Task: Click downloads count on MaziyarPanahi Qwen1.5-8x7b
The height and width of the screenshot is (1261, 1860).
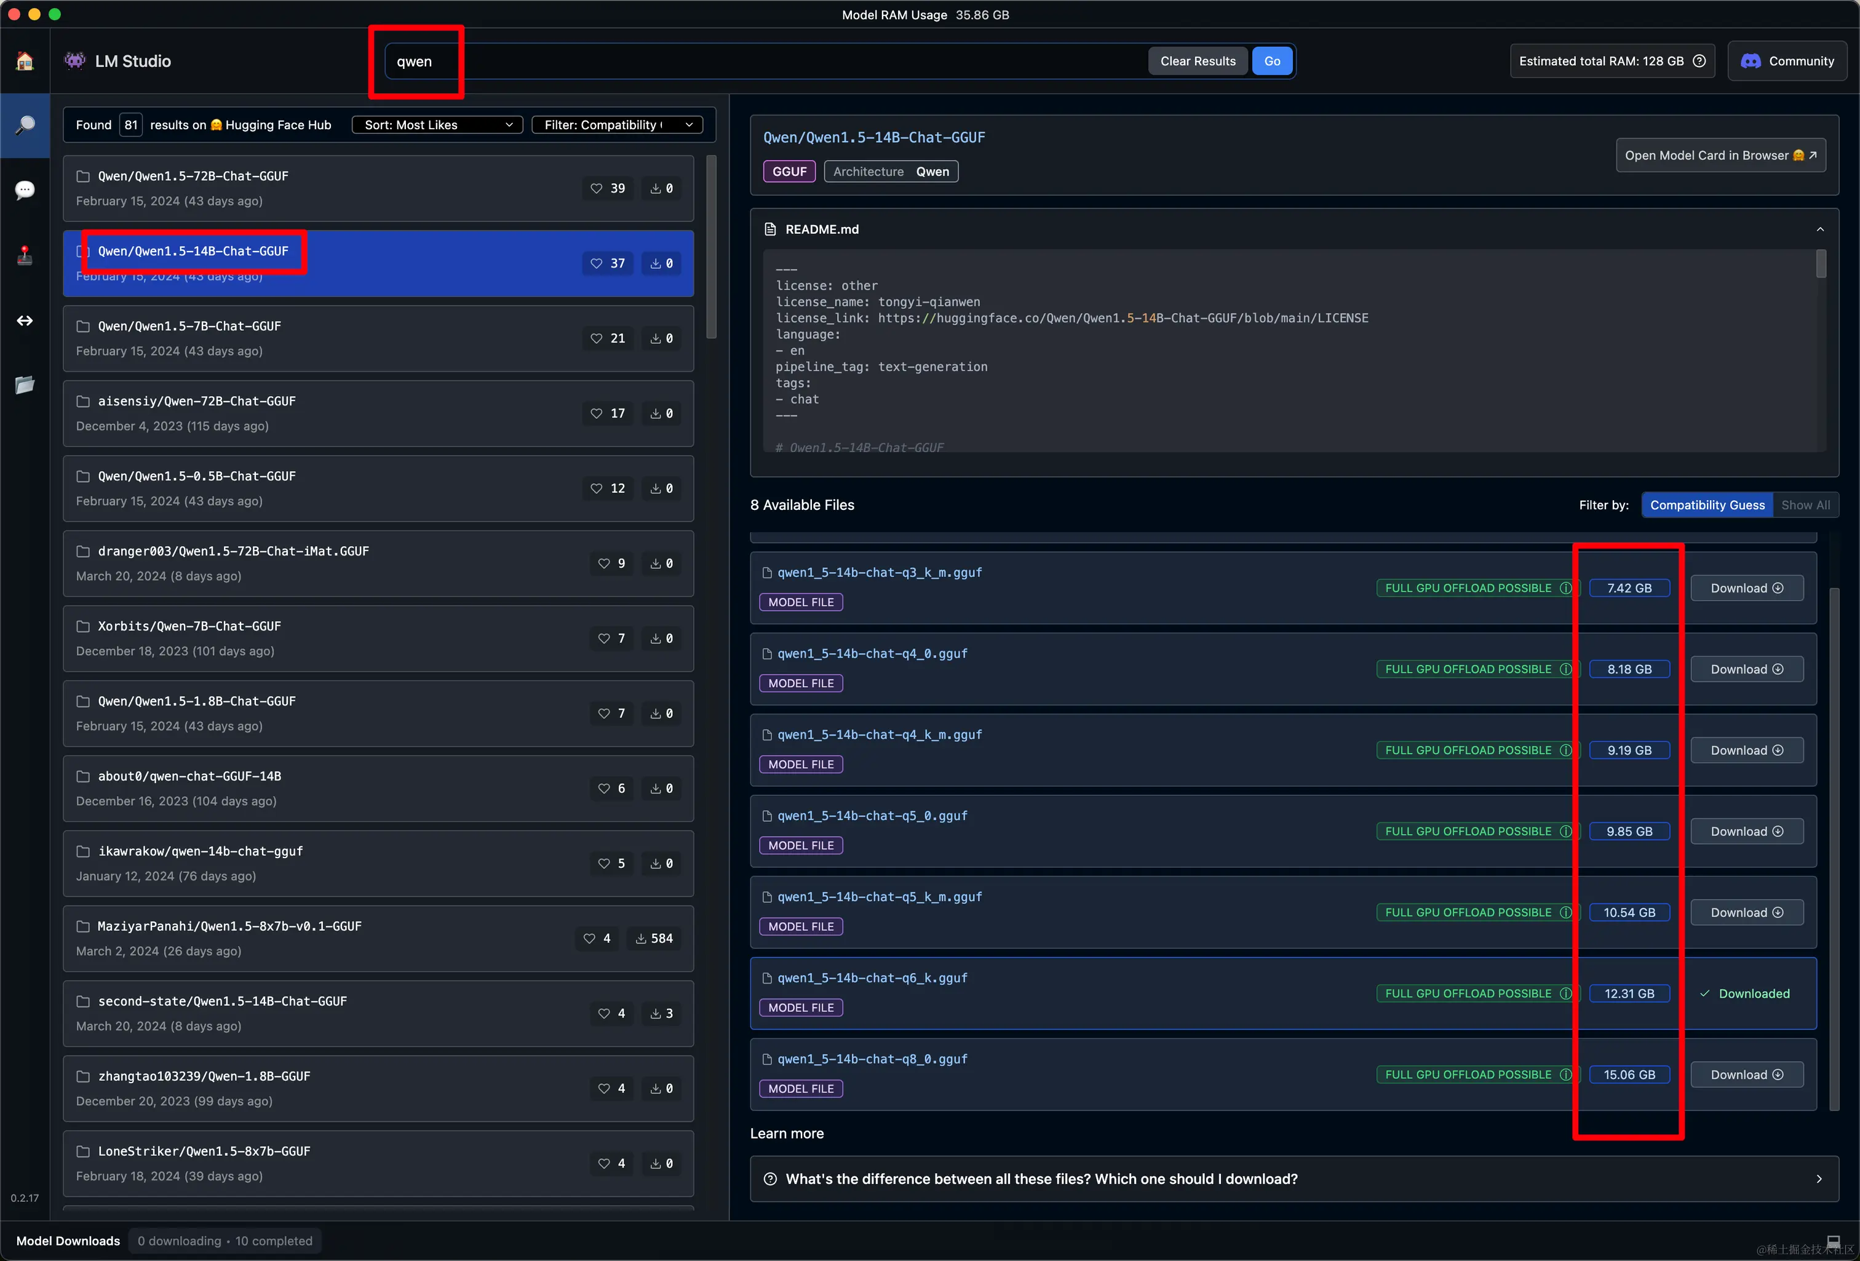Action: (x=654, y=938)
